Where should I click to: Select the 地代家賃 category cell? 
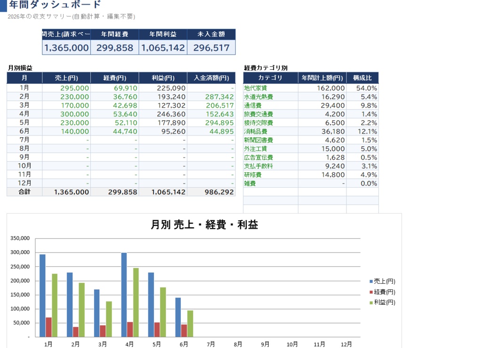(271, 88)
